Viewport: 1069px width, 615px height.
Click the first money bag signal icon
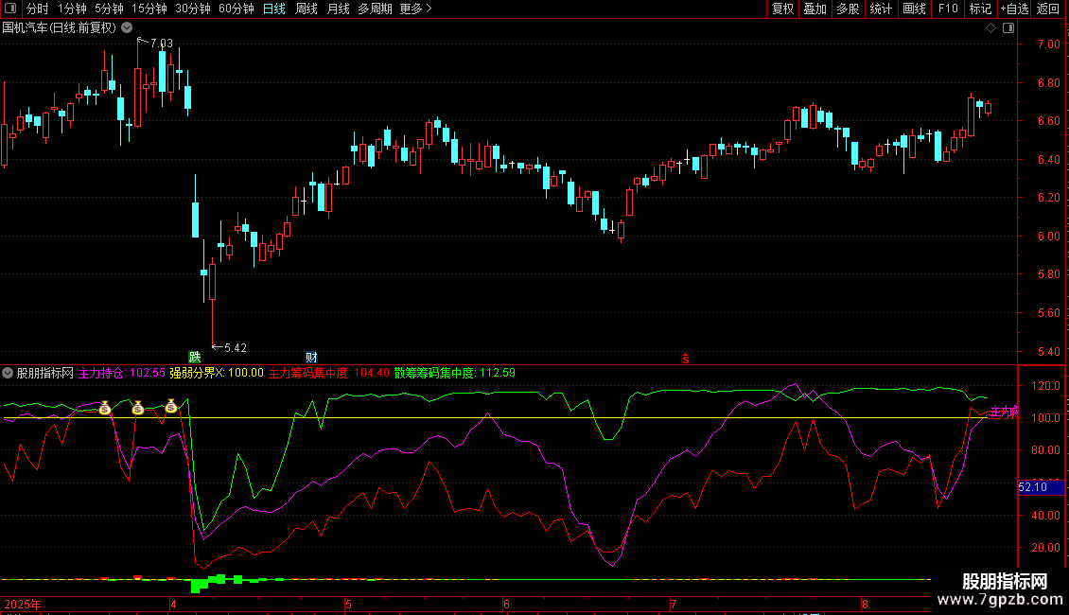click(104, 408)
